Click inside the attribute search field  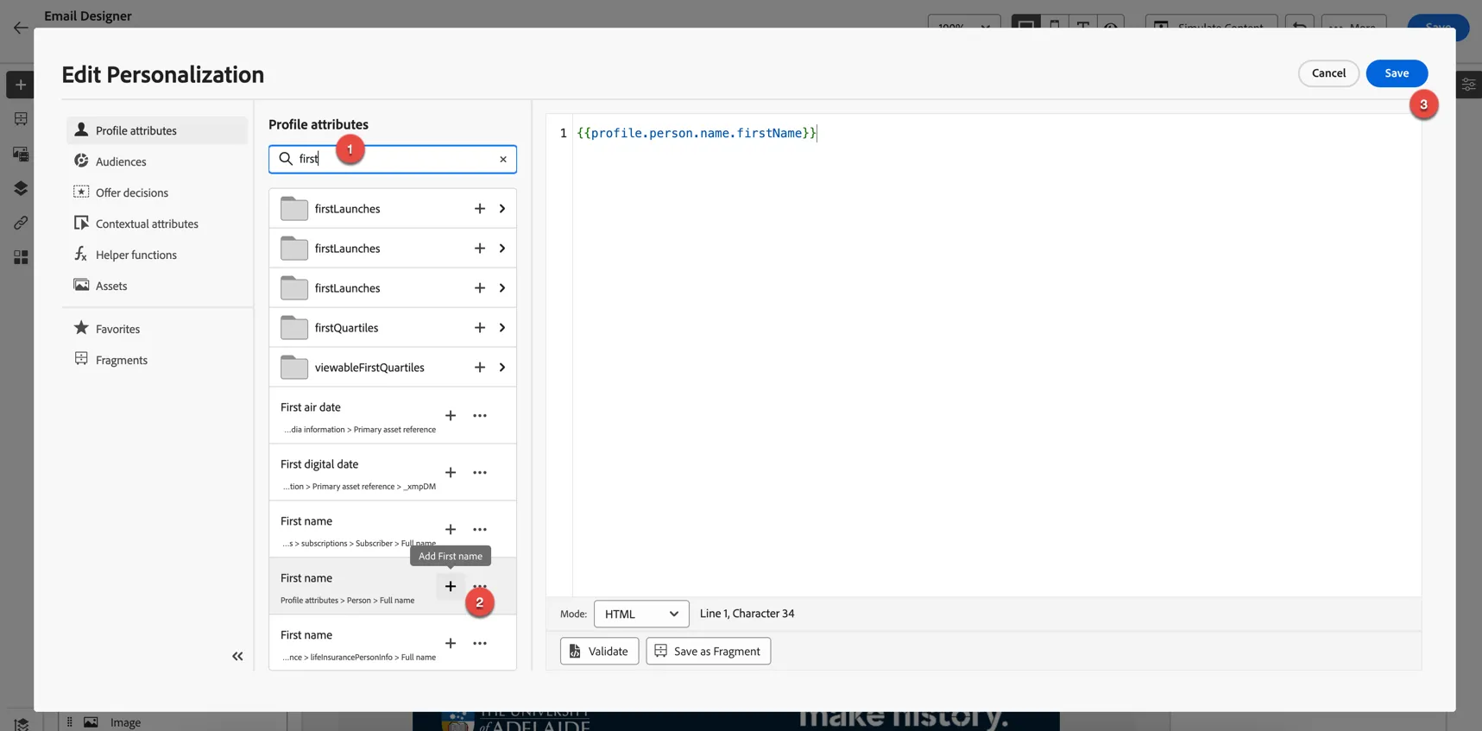click(394, 159)
